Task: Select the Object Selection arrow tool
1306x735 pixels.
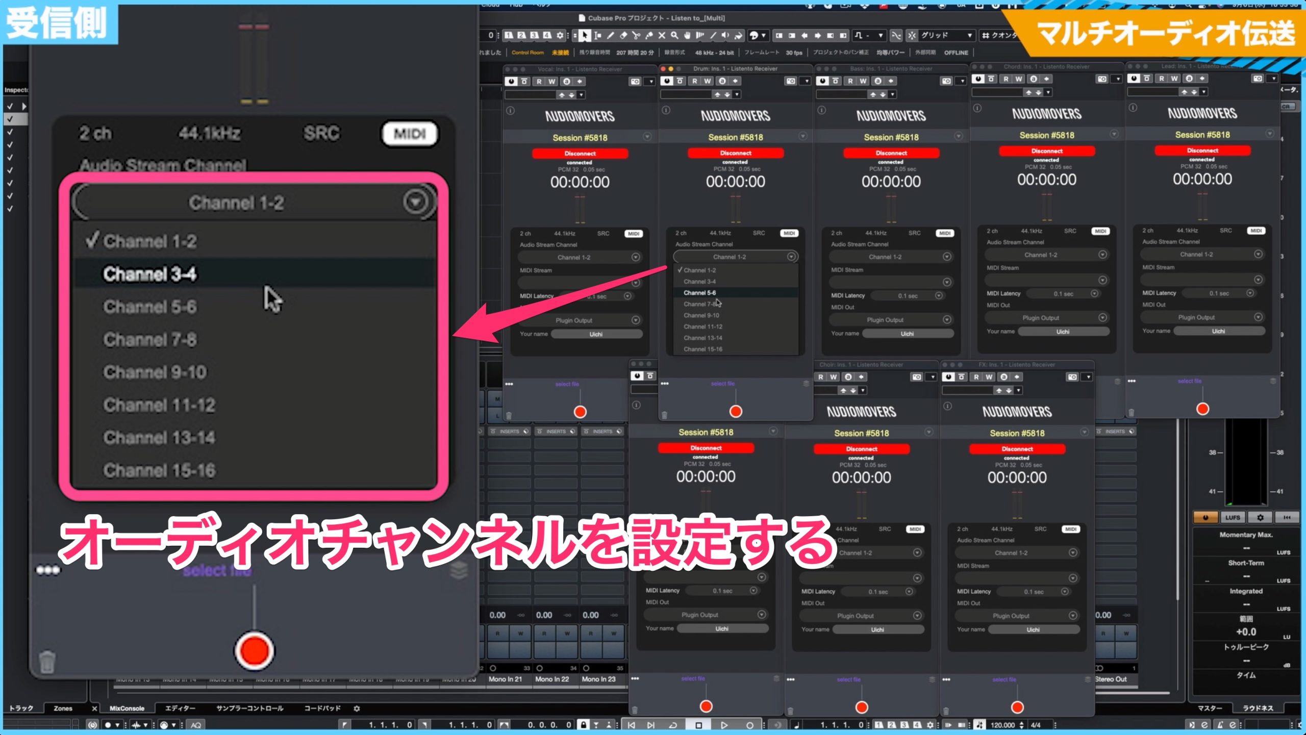Action: 585,35
